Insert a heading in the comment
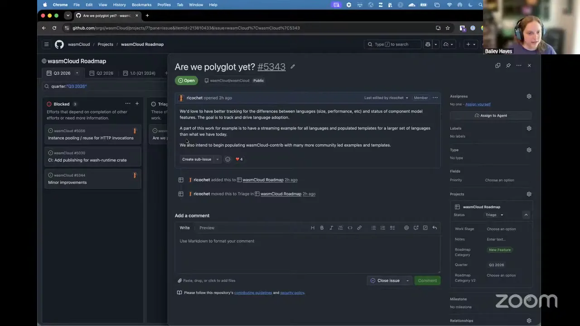The height and width of the screenshot is (326, 580). 313,228
